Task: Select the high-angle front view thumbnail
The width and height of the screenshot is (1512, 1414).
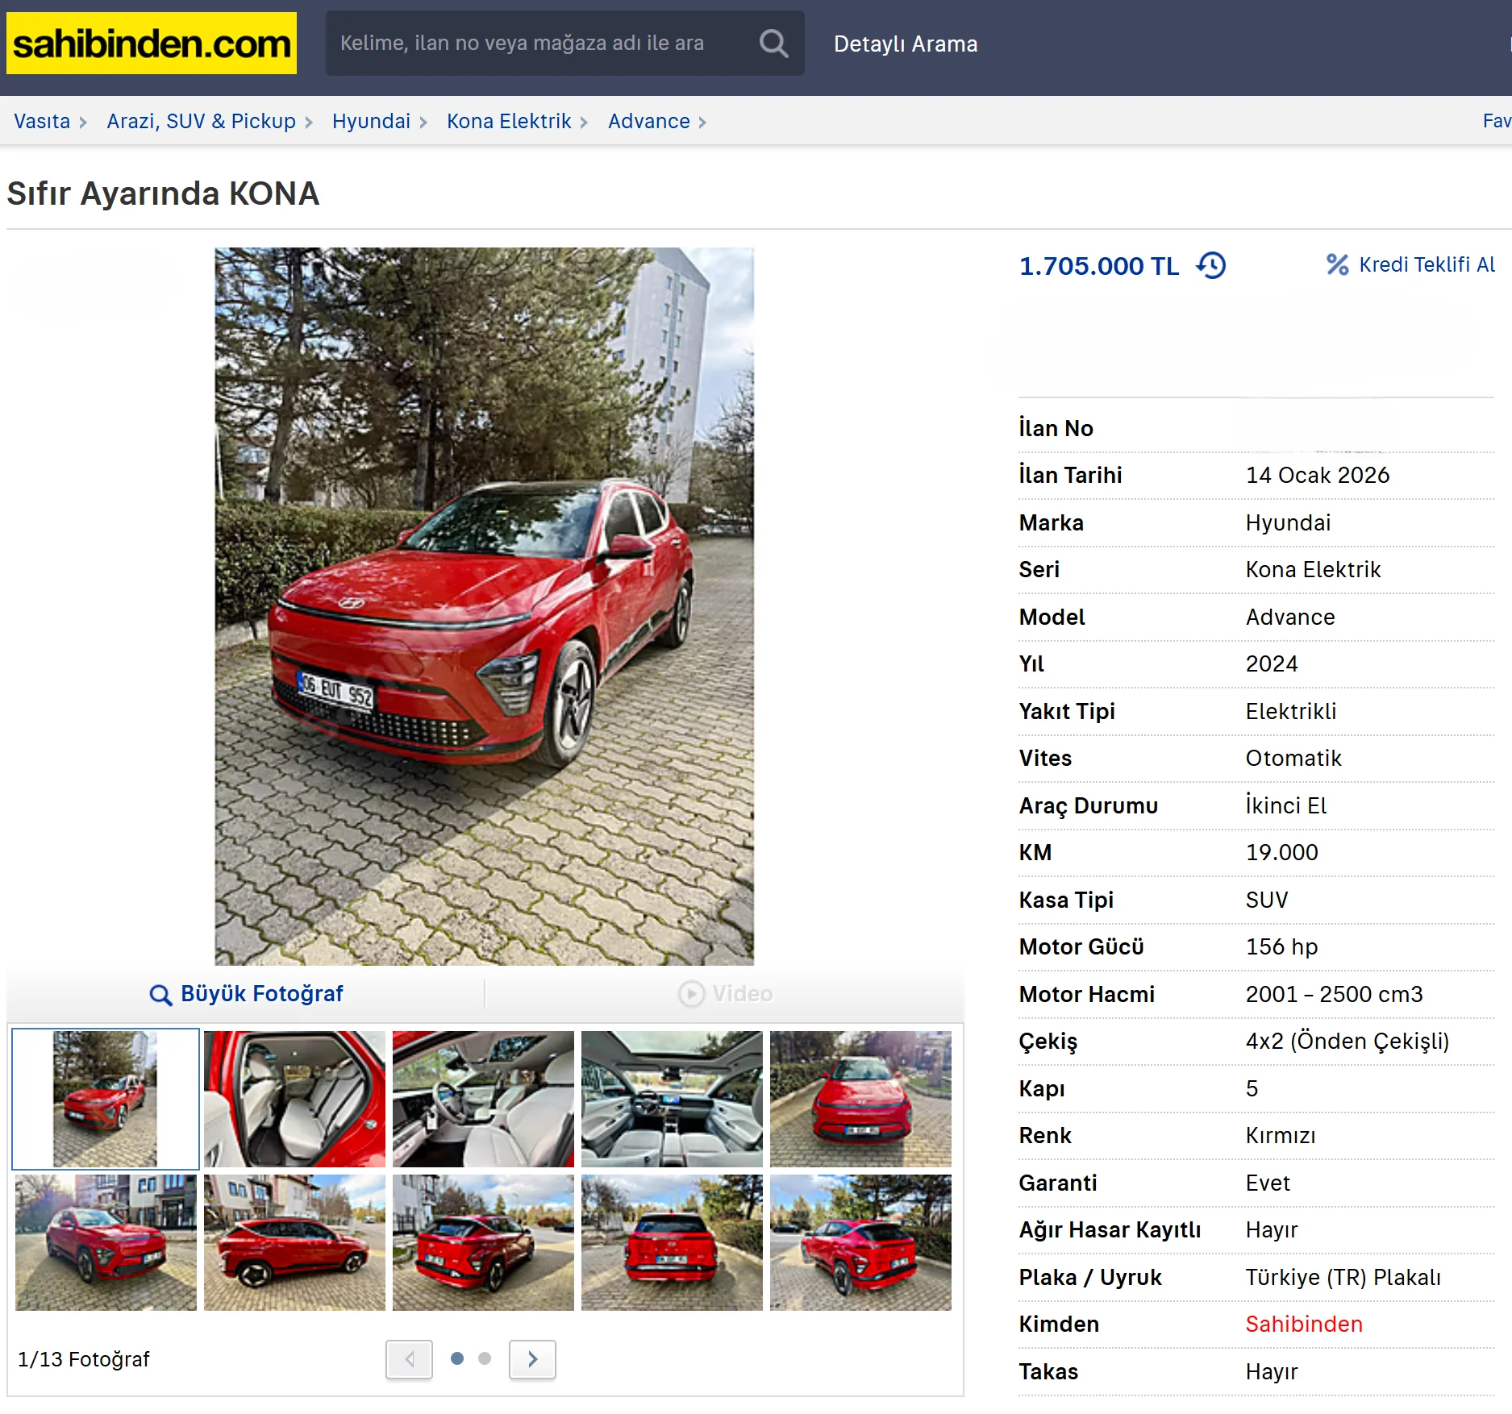Action: point(860,1099)
